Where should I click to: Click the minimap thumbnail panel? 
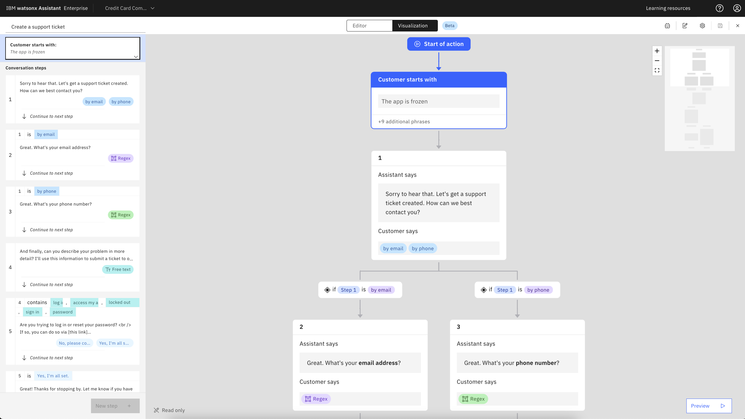(x=700, y=99)
